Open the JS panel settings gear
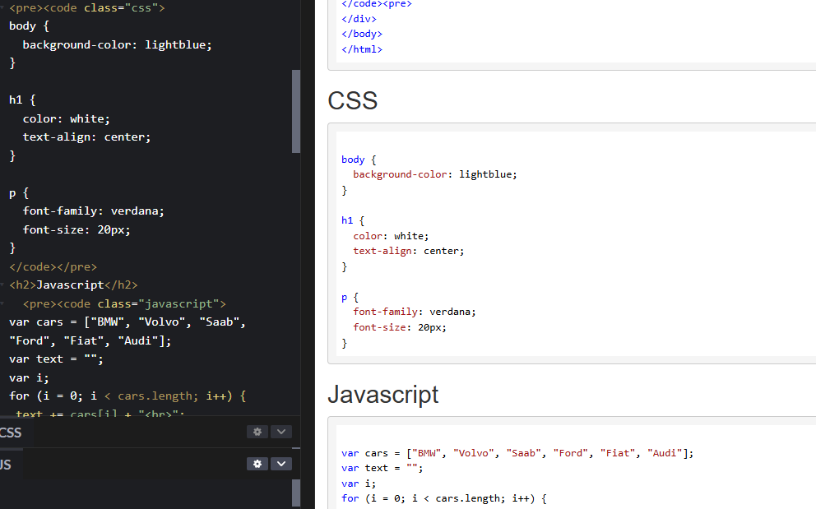The height and width of the screenshot is (509, 816). (257, 464)
